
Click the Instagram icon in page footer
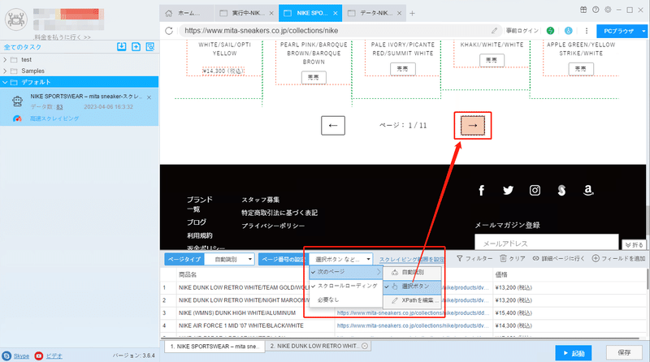point(535,190)
